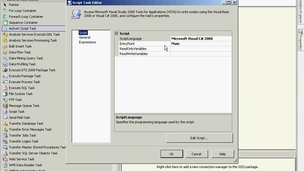Click the Foreach Loop Container icon
Viewport: 304px width, 171px height.
pos(5,17)
